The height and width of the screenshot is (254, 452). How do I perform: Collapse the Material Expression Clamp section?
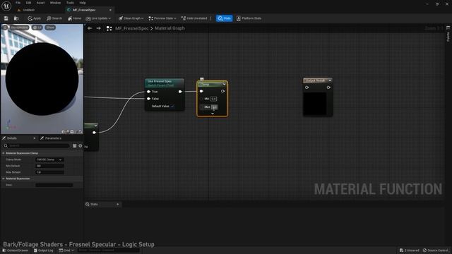[x=4, y=153]
